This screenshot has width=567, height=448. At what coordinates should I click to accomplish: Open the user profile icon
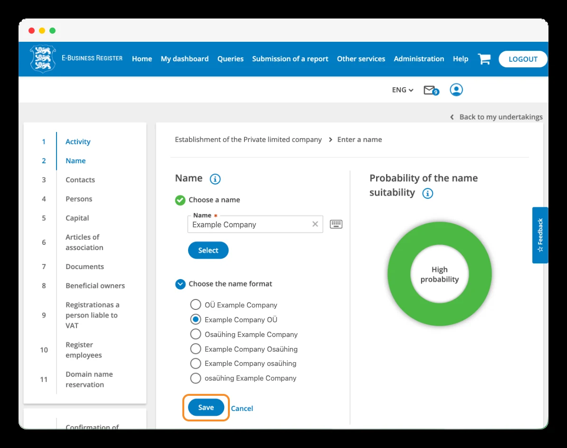(456, 90)
